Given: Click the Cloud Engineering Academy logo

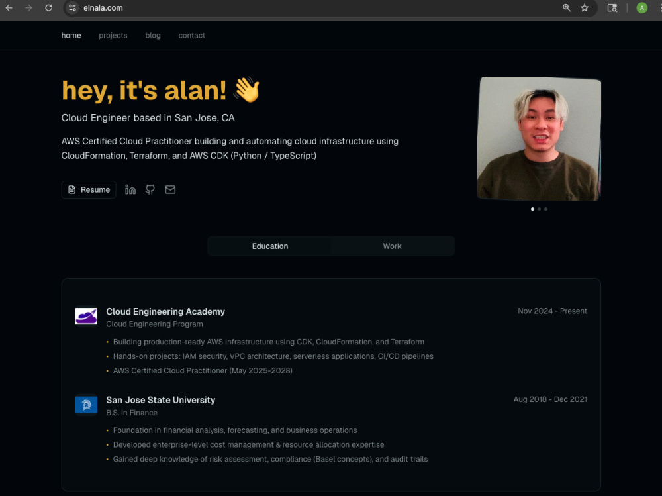Looking at the screenshot, I should point(86,316).
